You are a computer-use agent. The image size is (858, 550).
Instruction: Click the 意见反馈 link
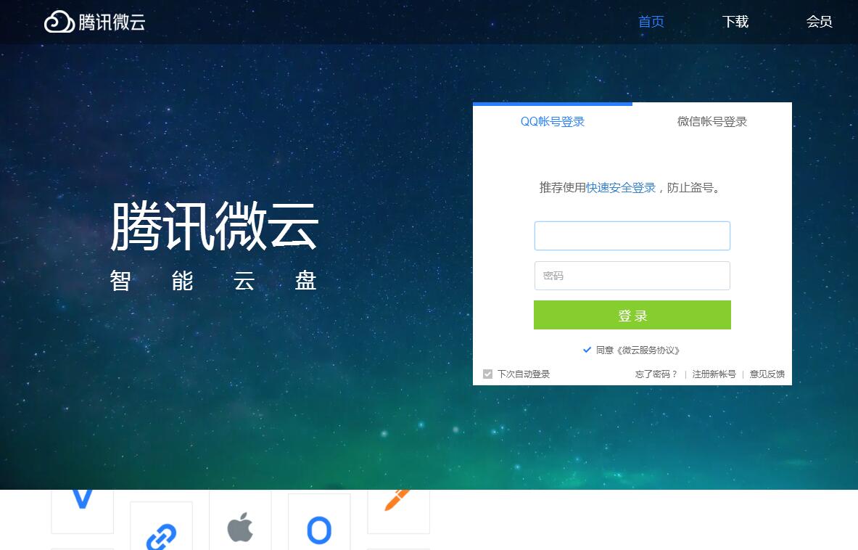[x=767, y=374]
